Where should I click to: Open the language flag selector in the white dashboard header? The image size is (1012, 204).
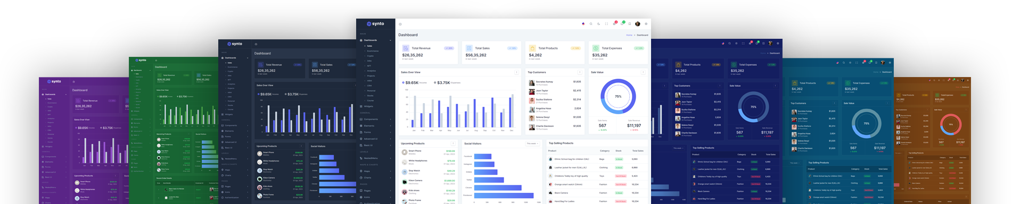(x=583, y=24)
